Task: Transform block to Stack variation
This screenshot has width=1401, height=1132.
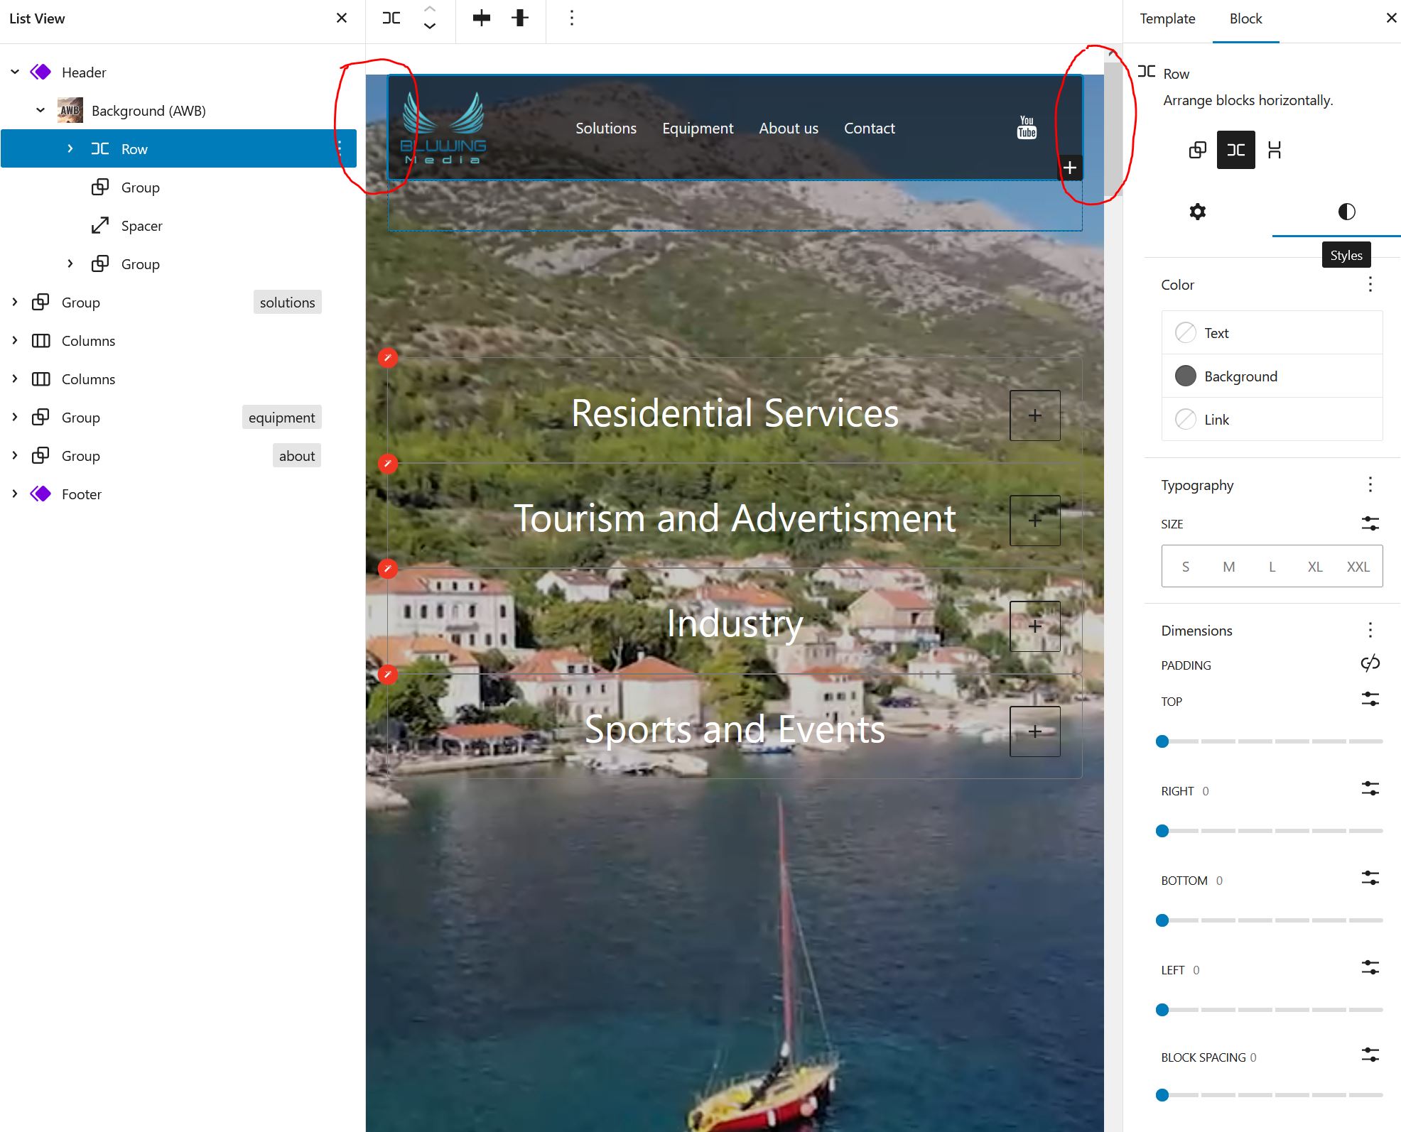Action: coord(1275,150)
